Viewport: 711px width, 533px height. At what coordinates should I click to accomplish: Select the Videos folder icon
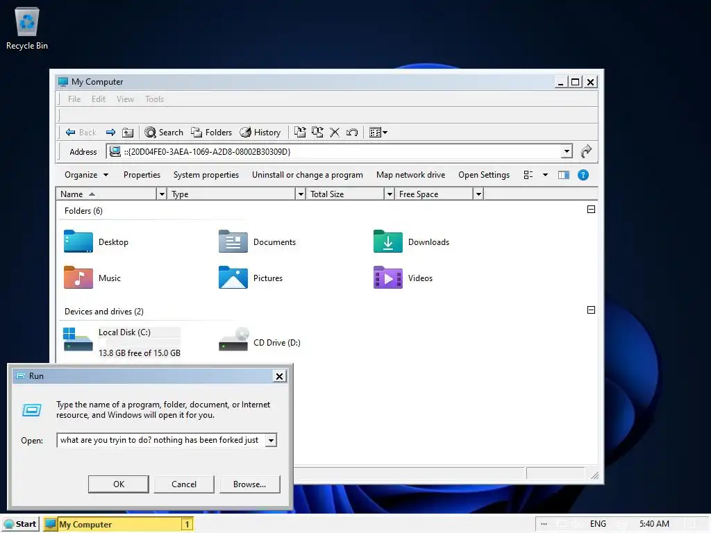tap(387, 278)
